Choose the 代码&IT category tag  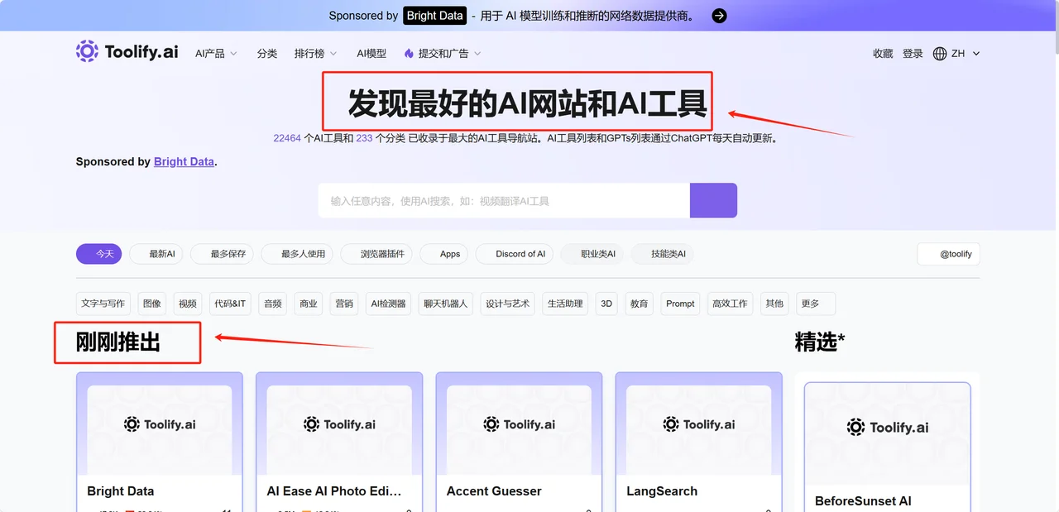click(230, 304)
